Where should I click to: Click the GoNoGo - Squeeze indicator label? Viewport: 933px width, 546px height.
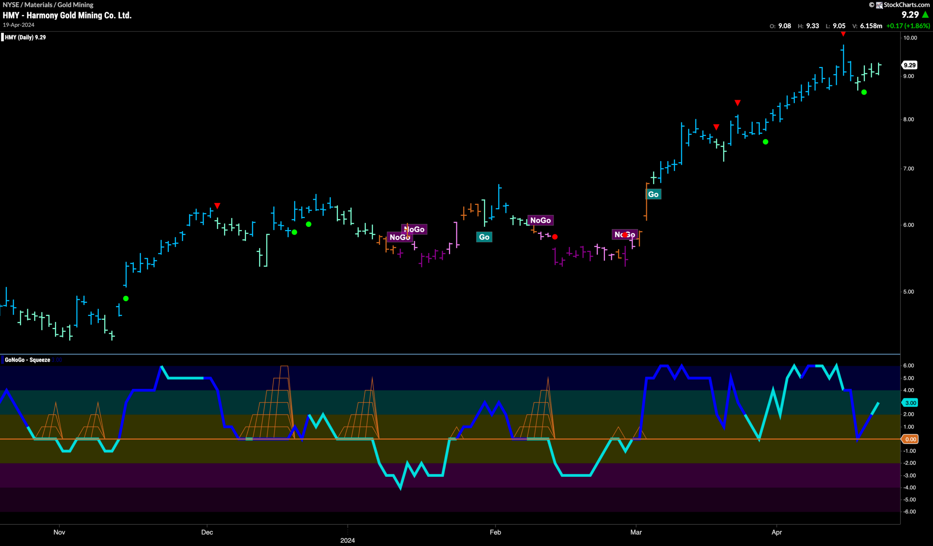coord(27,360)
